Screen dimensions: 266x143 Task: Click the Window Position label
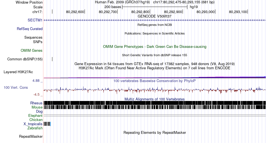[x=29, y=2]
